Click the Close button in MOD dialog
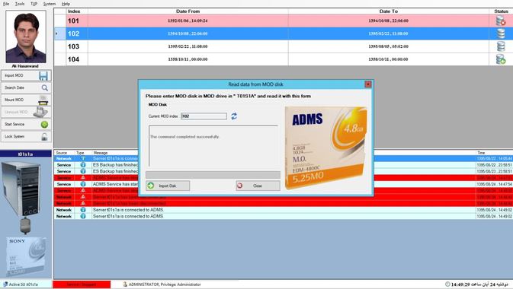 coord(258,186)
